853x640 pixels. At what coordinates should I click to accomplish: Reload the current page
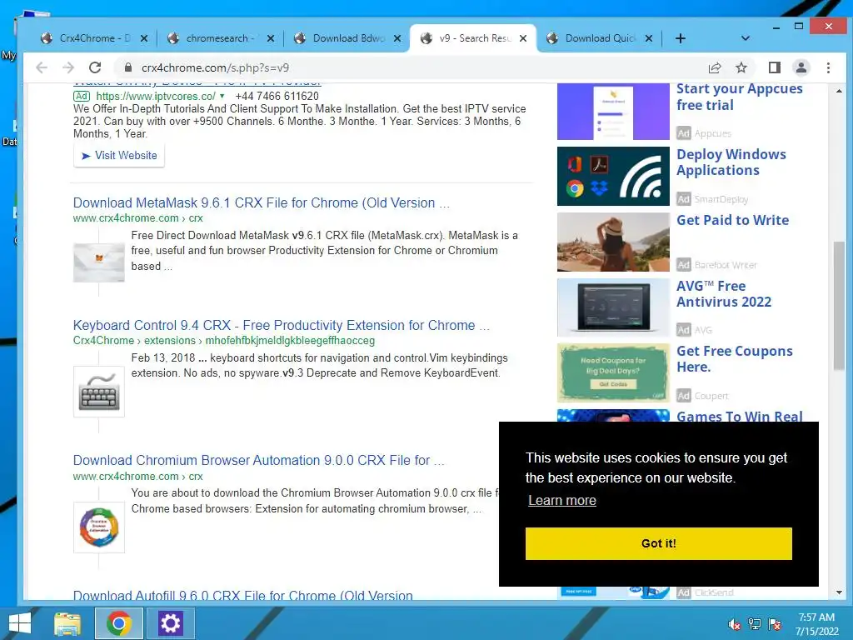tap(95, 67)
